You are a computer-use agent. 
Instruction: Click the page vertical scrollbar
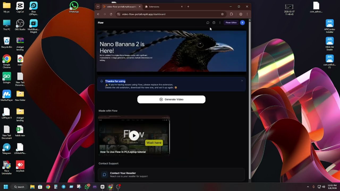(249, 99)
